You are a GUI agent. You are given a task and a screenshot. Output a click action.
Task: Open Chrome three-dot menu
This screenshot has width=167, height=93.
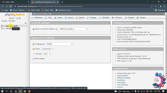[164, 6]
